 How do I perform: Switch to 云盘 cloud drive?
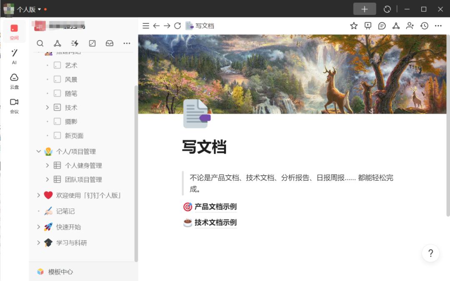pyautogui.click(x=14, y=81)
